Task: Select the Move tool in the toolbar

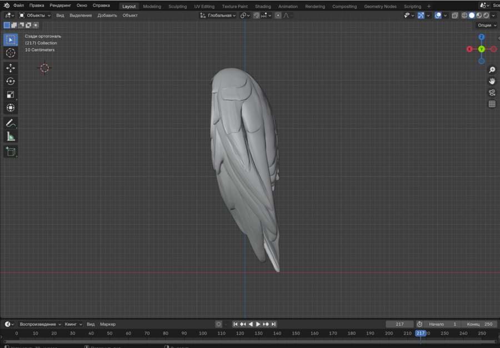Action: pos(11,68)
